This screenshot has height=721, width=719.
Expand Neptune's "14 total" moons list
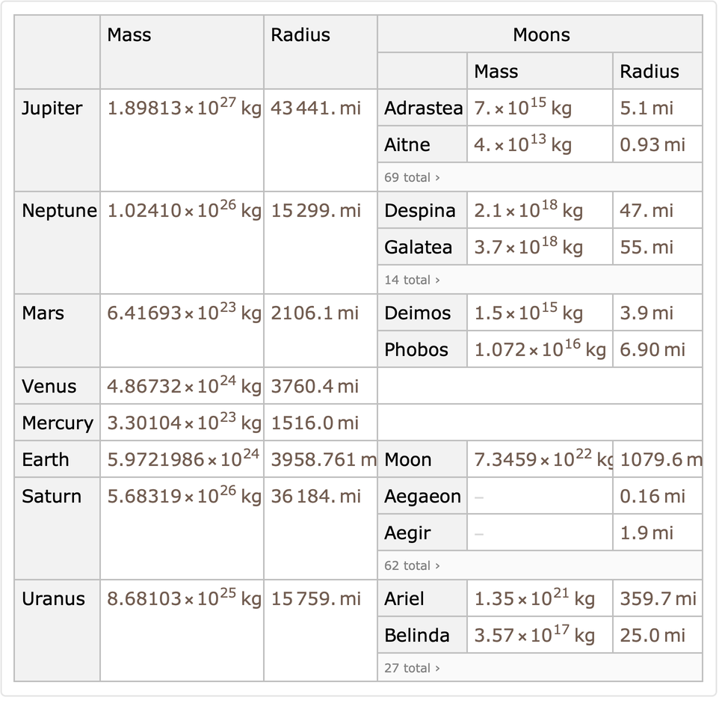(412, 280)
